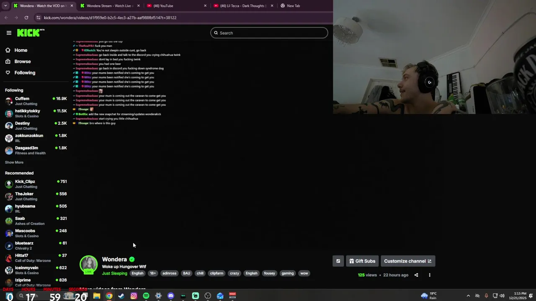Click the Share icon below the video
The width and height of the screenshot is (536, 301).
tap(416, 275)
